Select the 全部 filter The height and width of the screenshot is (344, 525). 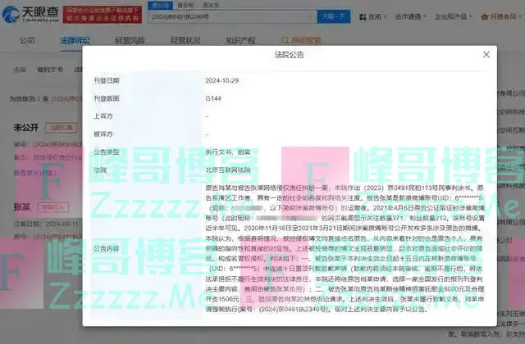20,70
